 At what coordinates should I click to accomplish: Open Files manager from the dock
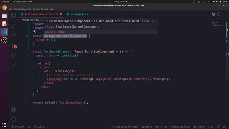4,16
